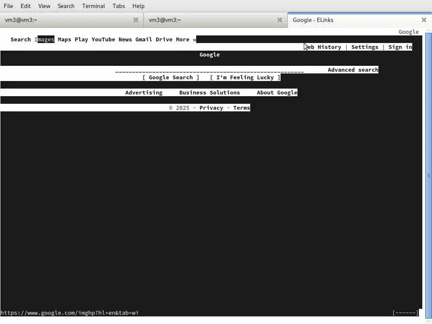Open the Settings link
Image resolution: width=432 pixels, height=324 pixels.
click(x=365, y=47)
